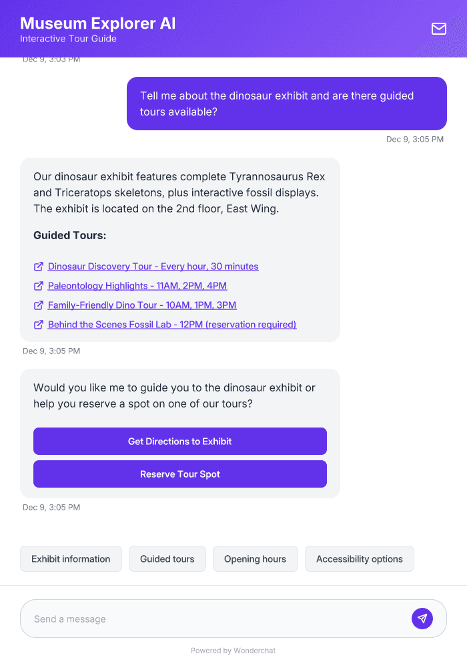The height and width of the screenshot is (668, 467).
Task: Open the mail icon in the header
Action: pyautogui.click(x=438, y=29)
